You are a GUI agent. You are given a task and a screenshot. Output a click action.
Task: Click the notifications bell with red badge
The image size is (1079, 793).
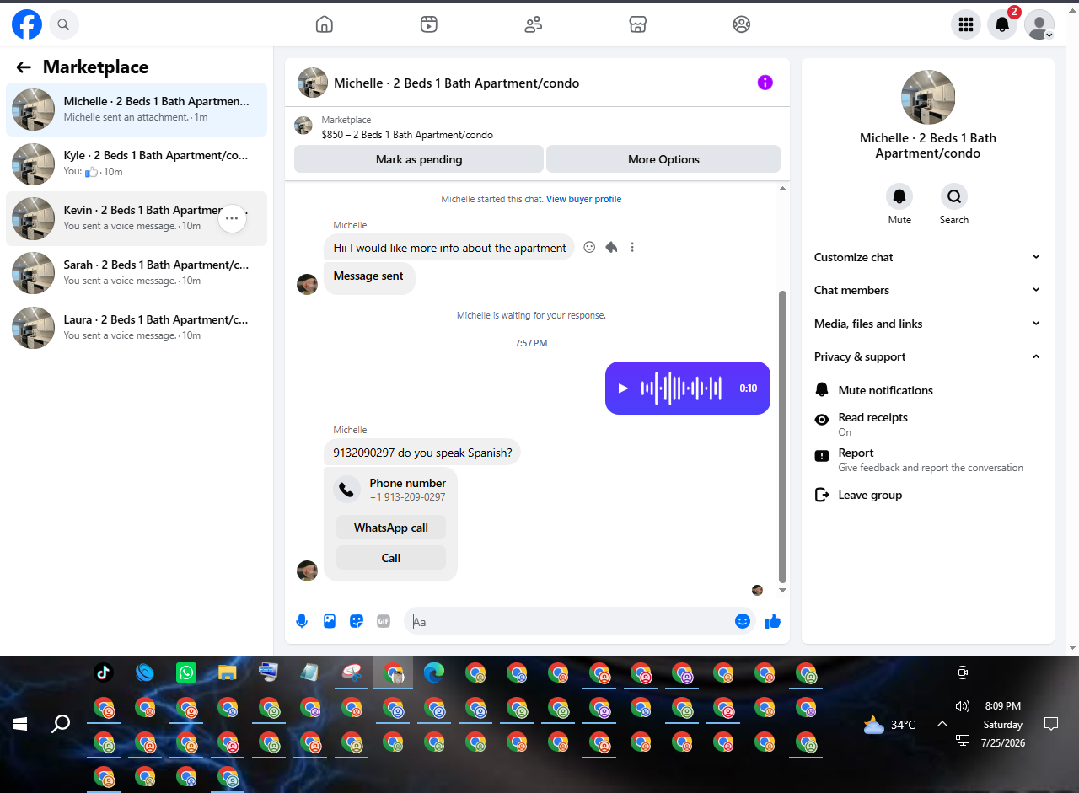coord(1002,24)
